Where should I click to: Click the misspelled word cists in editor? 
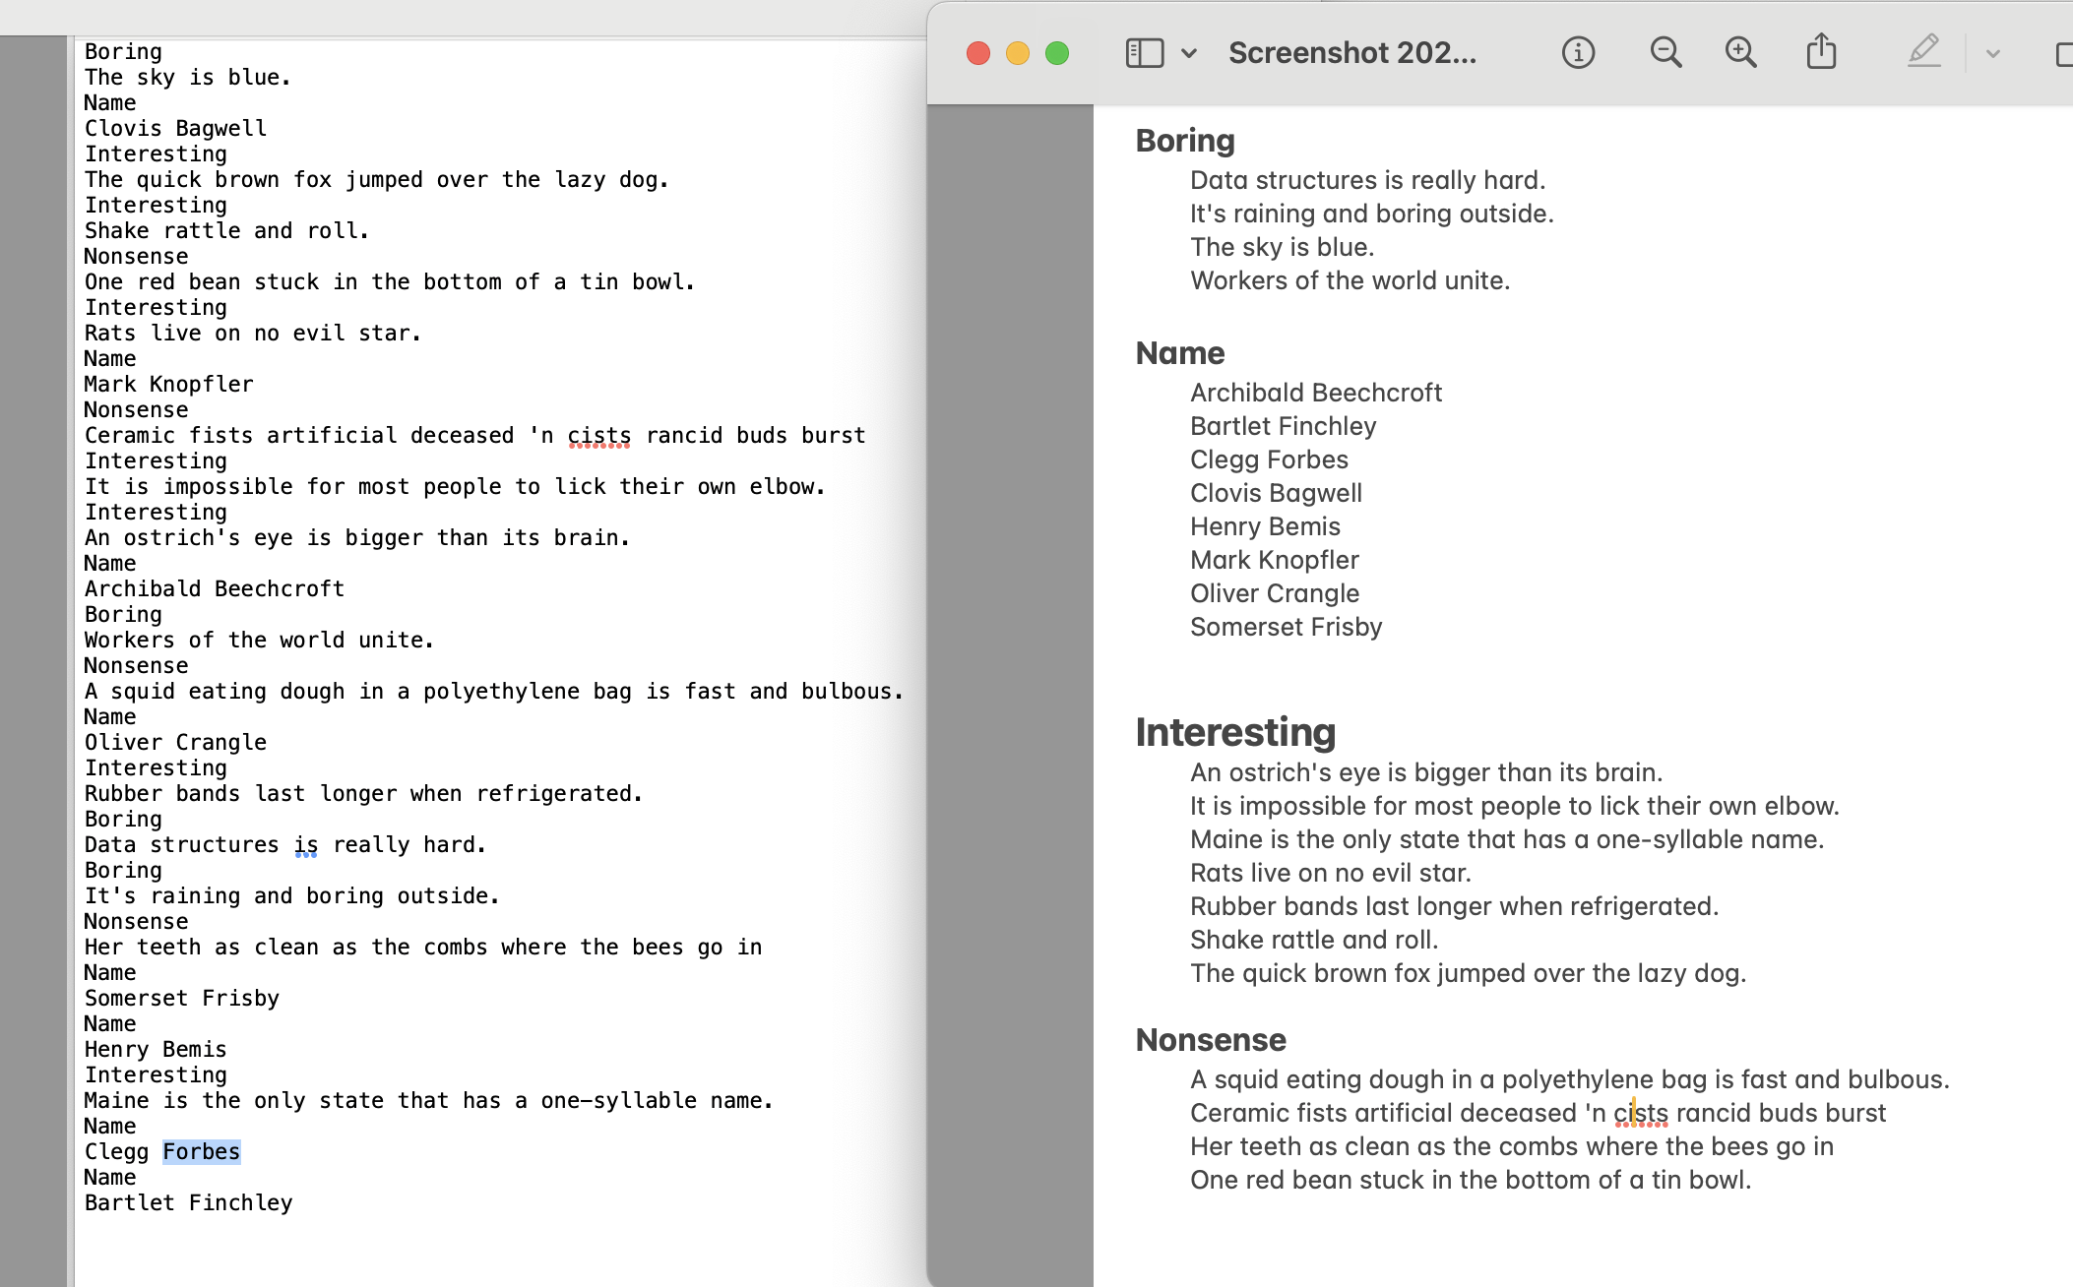coord(598,435)
